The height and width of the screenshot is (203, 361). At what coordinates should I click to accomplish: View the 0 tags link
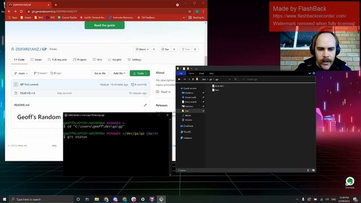(56, 73)
